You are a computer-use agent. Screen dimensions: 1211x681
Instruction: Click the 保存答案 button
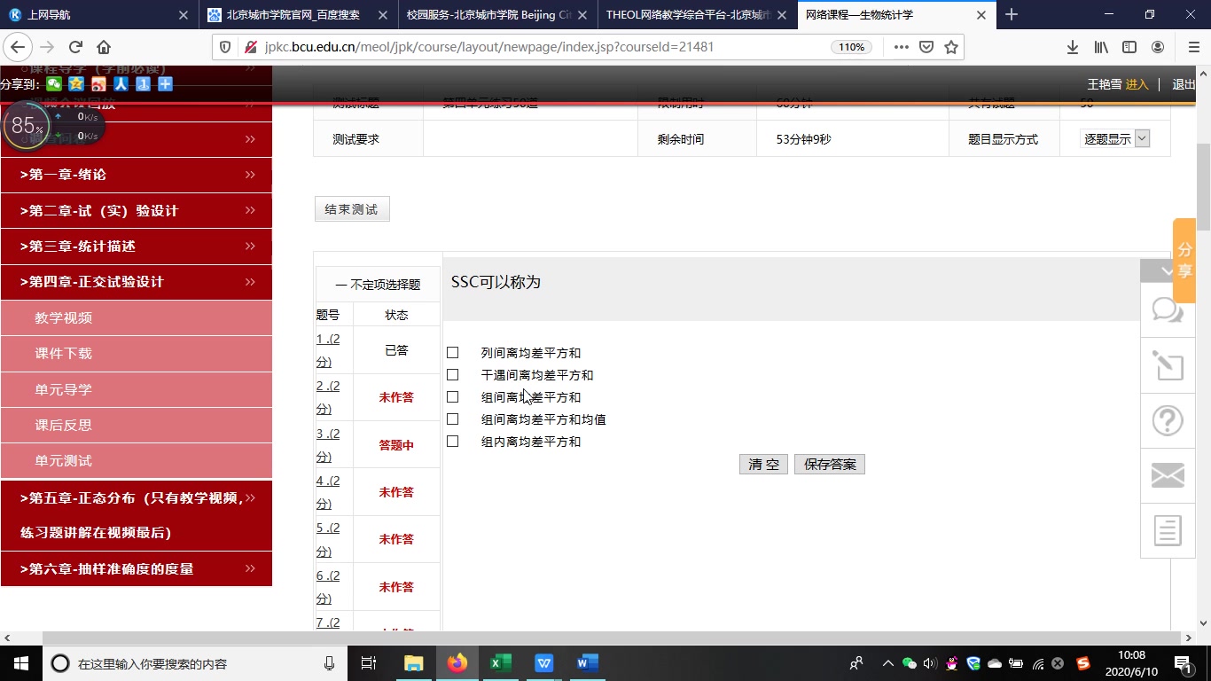pyautogui.click(x=830, y=465)
